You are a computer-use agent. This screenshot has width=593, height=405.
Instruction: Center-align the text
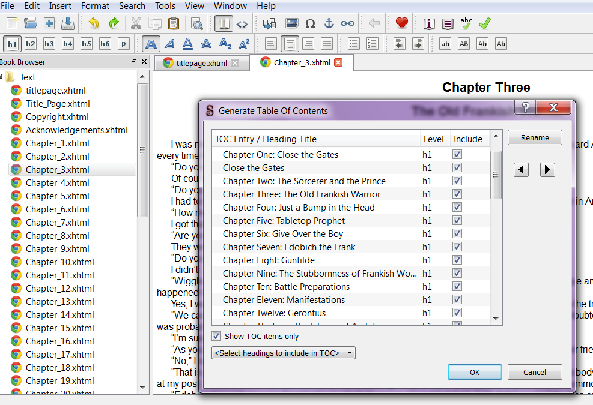coord(290,44)
